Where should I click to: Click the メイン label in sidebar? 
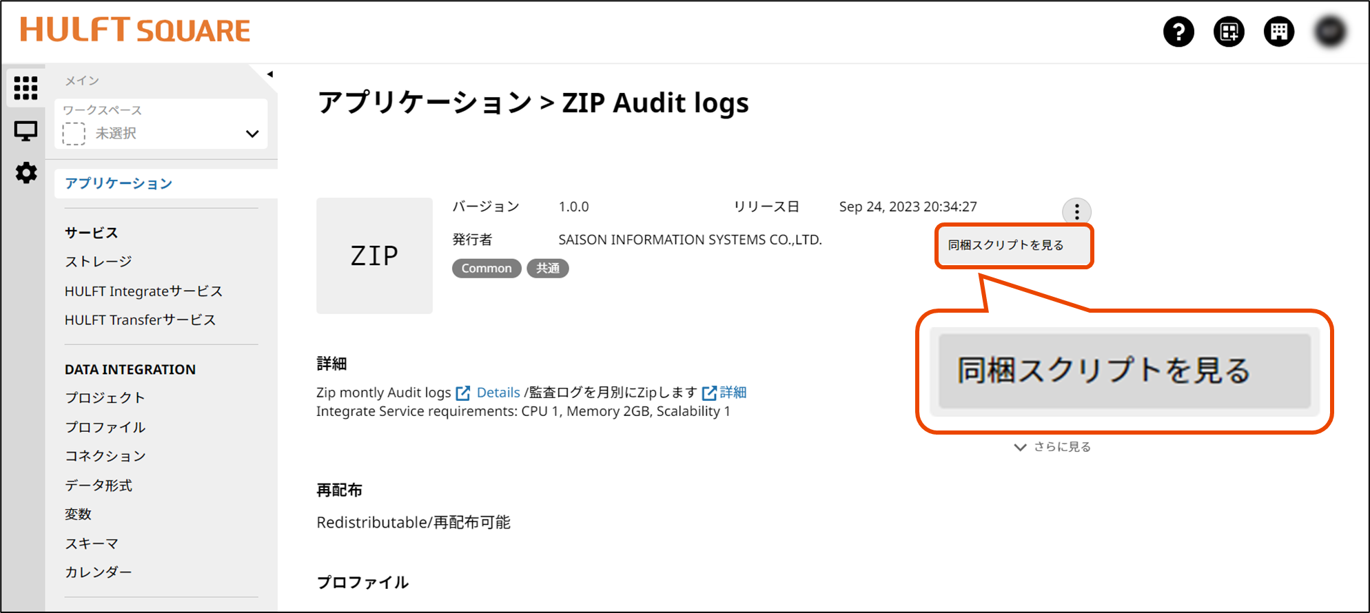pos(82,81)
